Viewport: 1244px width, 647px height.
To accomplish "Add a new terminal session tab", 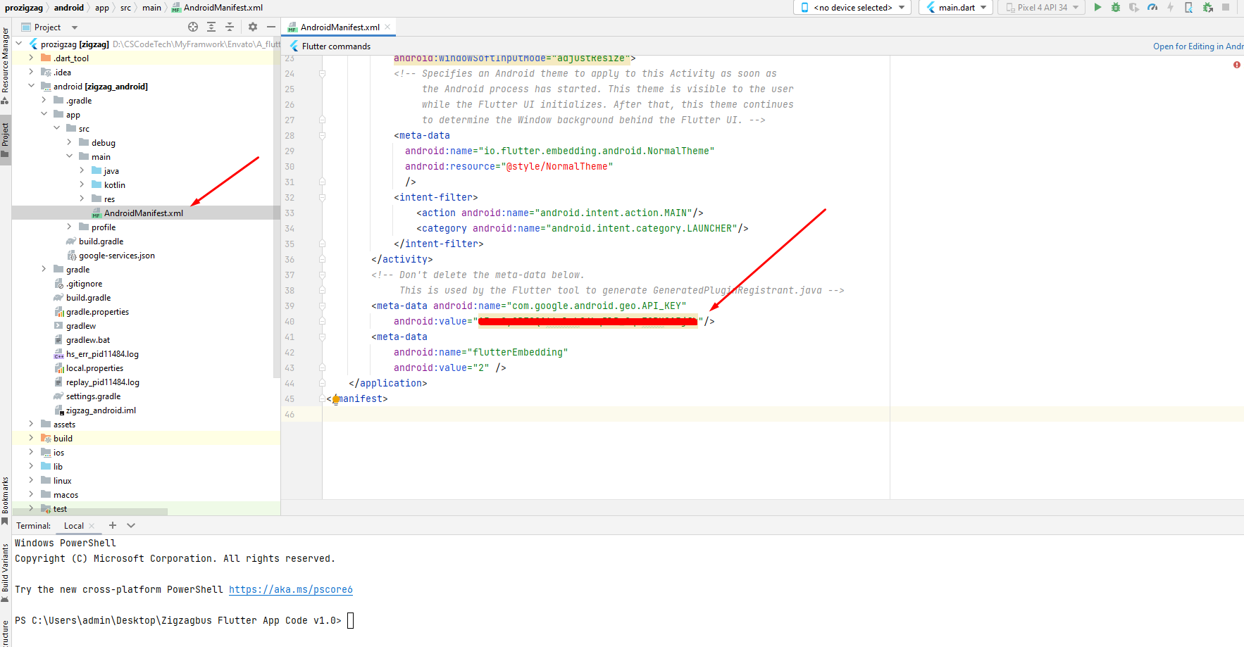I will tap(113, 525).
